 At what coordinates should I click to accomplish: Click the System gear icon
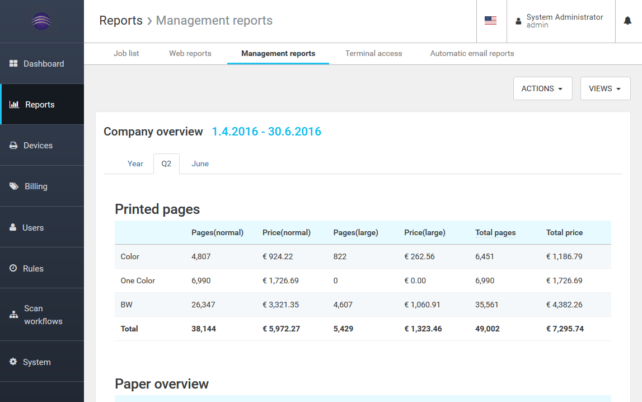13,362
